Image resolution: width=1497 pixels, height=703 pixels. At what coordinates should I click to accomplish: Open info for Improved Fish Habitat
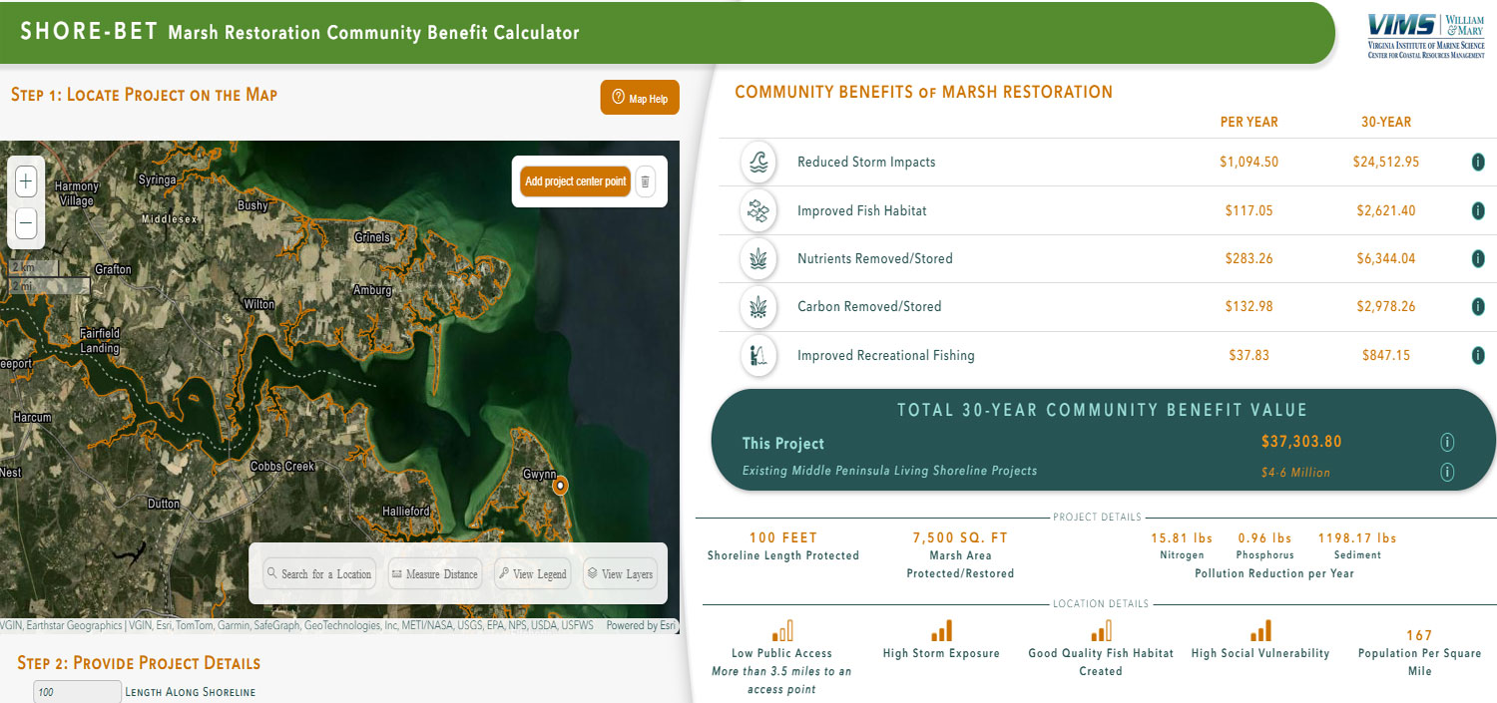[x=1478, y=210]
